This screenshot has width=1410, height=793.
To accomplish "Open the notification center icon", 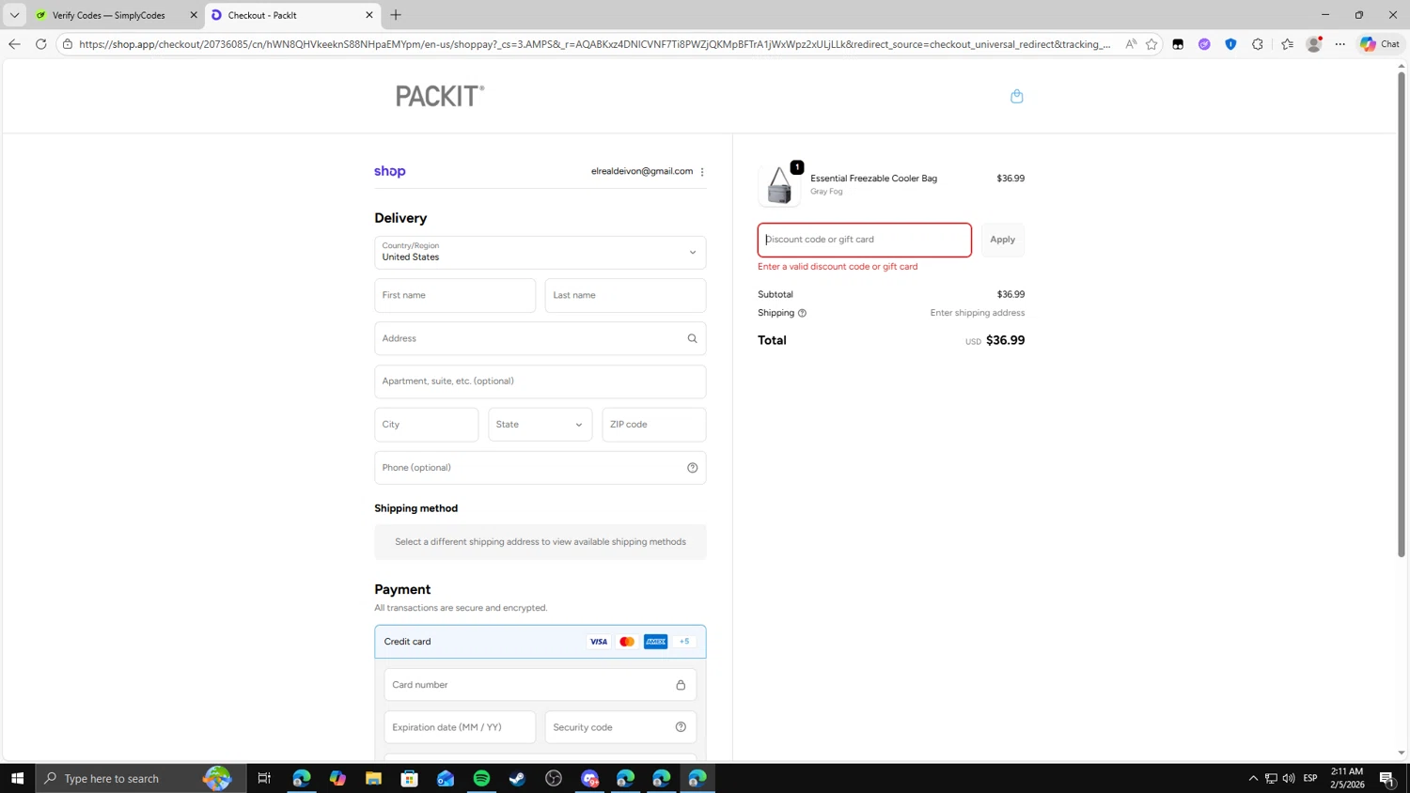I will 1386,778.
